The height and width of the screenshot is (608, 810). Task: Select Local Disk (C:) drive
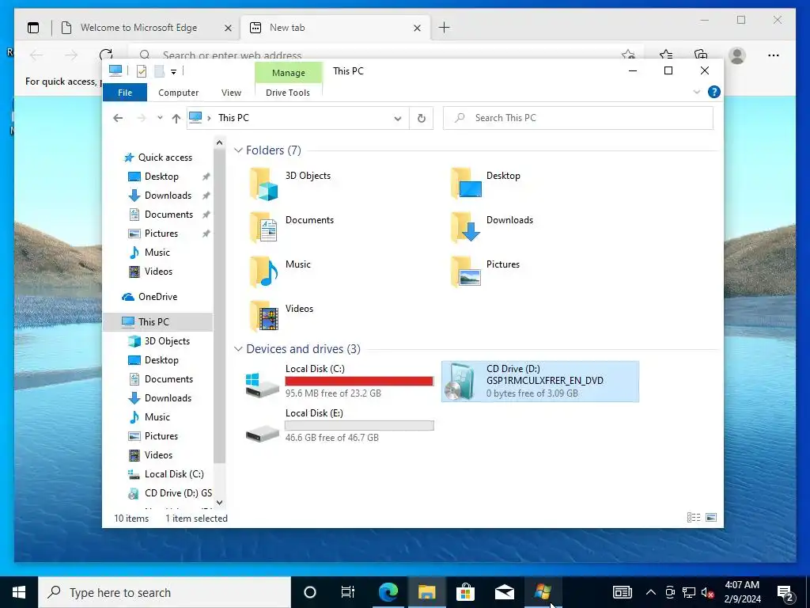coord(339,382)
